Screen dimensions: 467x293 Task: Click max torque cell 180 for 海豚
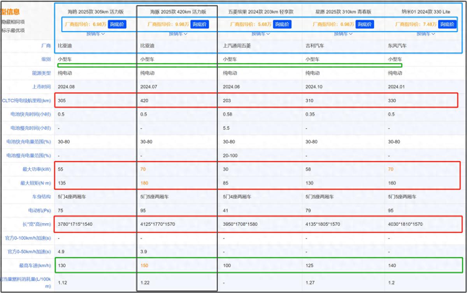click(144, 183)
